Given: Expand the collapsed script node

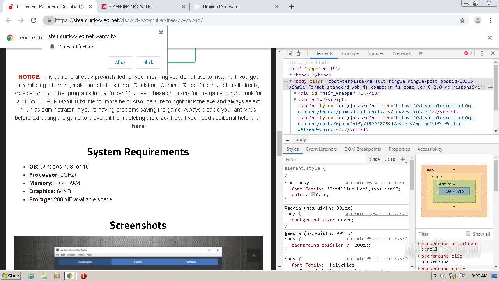Looking at the screenshot, I should click(x=295, y=100).
